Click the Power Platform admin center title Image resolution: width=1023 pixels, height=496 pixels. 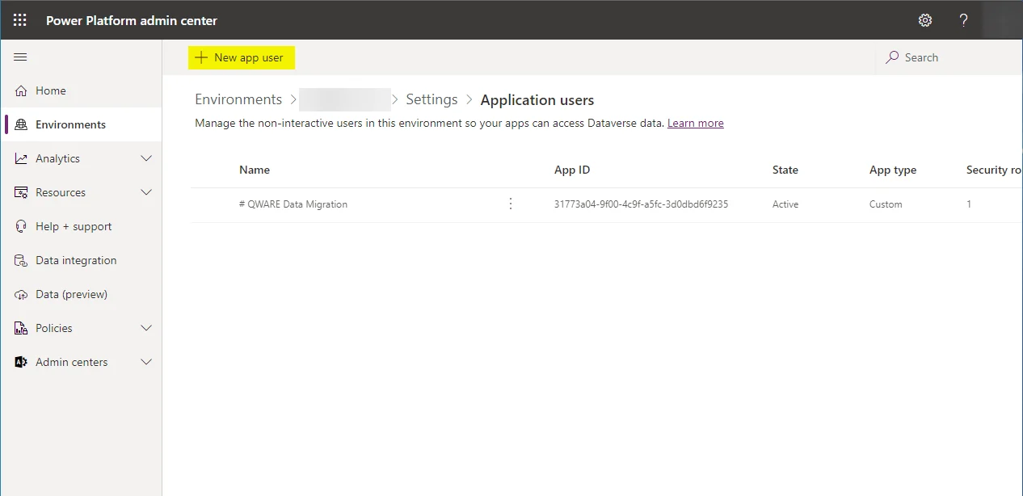click(132, 20)
